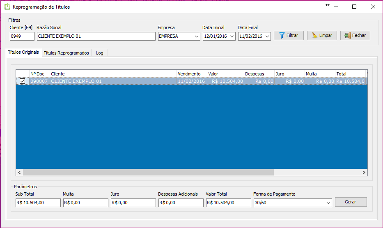
Task: Click the Despesas Adicionais input field
Action: (181, 203)
